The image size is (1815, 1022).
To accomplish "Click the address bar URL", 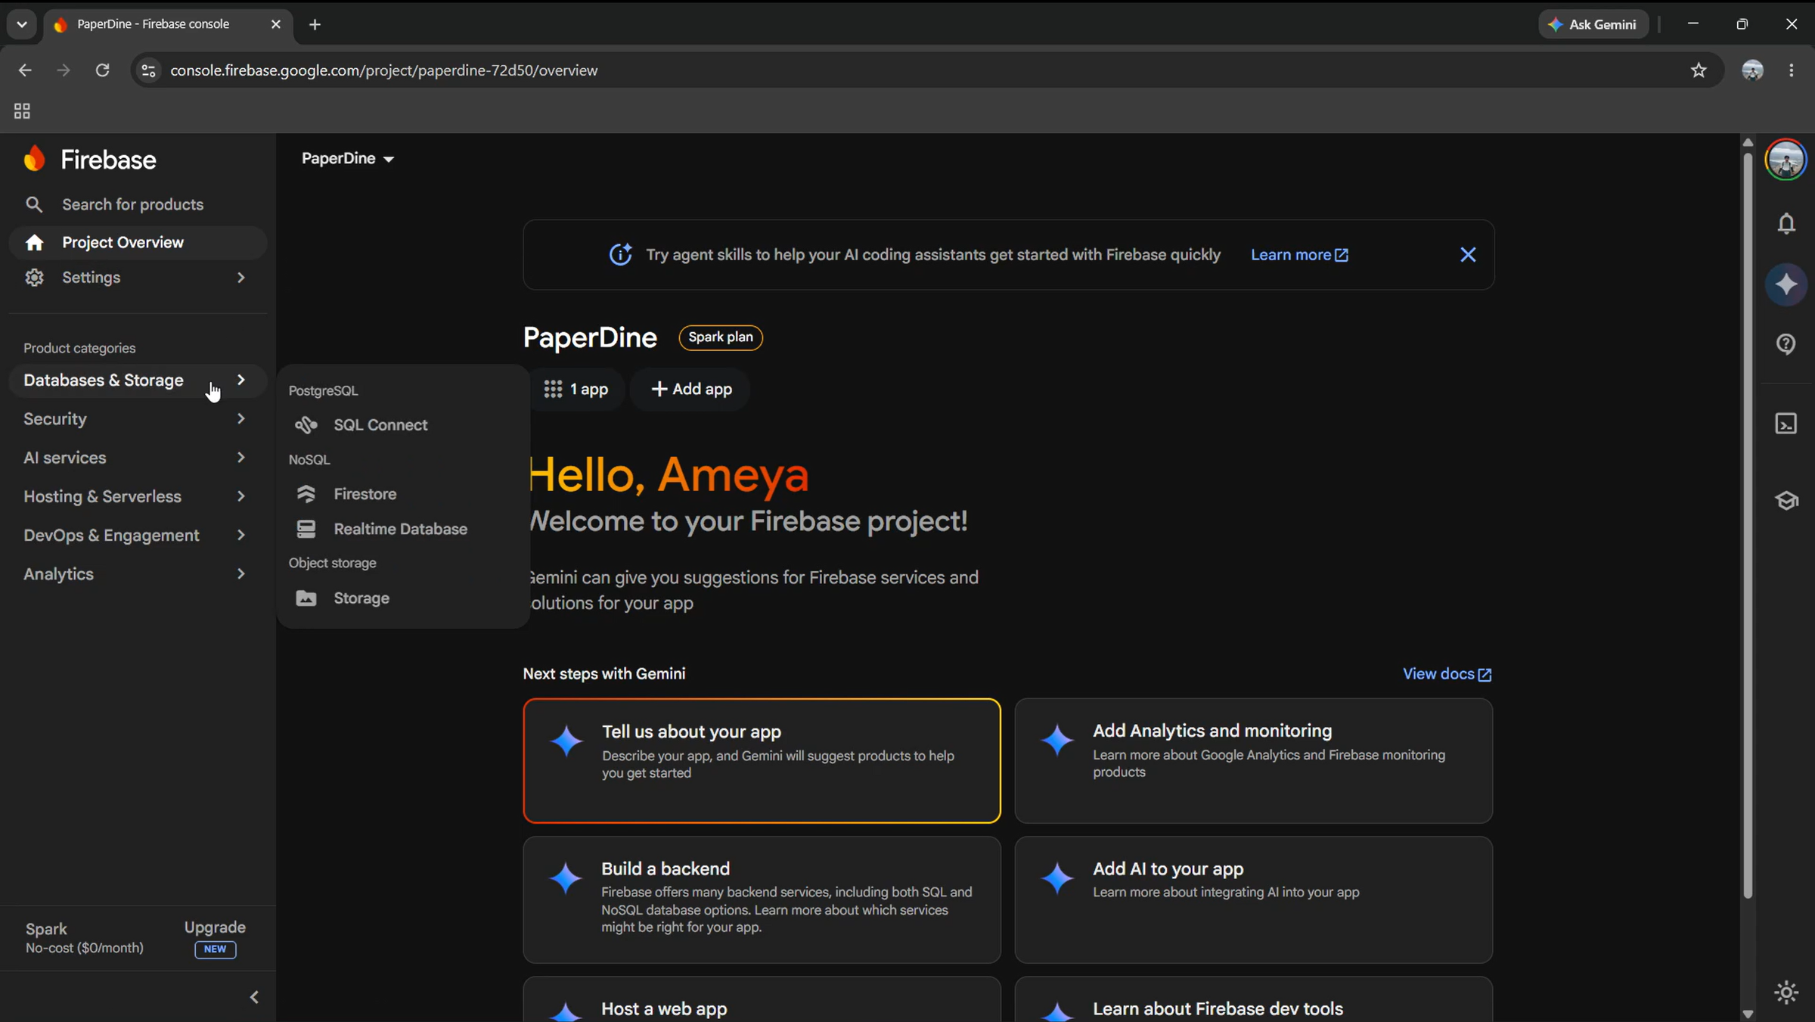I will pyautogui.click(x=384, y=70).
